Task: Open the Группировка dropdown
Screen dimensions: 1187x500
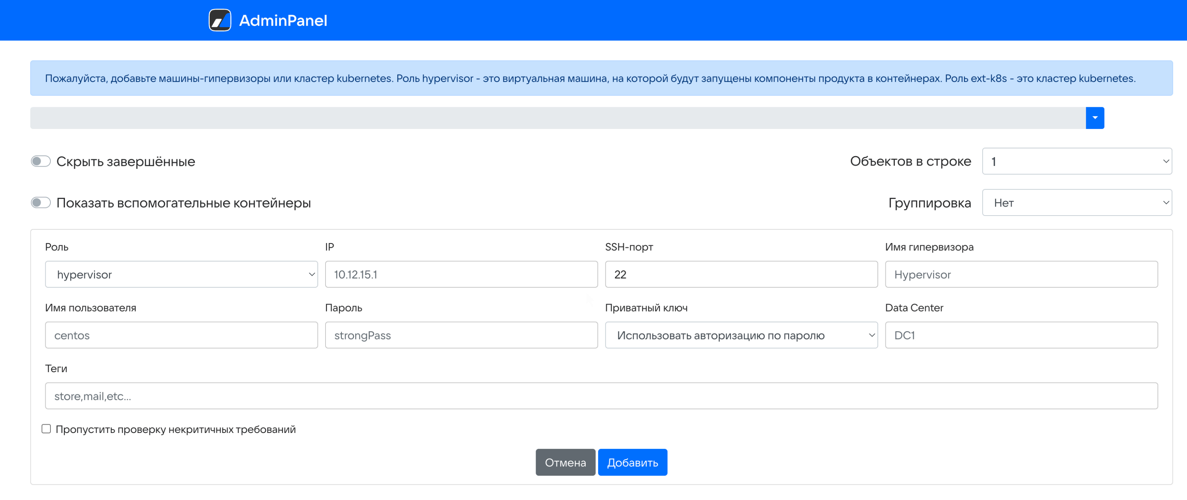Action: (x=1076, y=203)
